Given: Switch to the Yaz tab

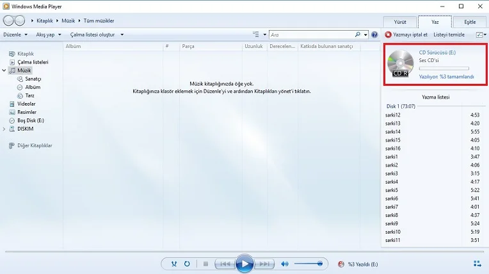Looking at the screenshot, I should 435,22.
